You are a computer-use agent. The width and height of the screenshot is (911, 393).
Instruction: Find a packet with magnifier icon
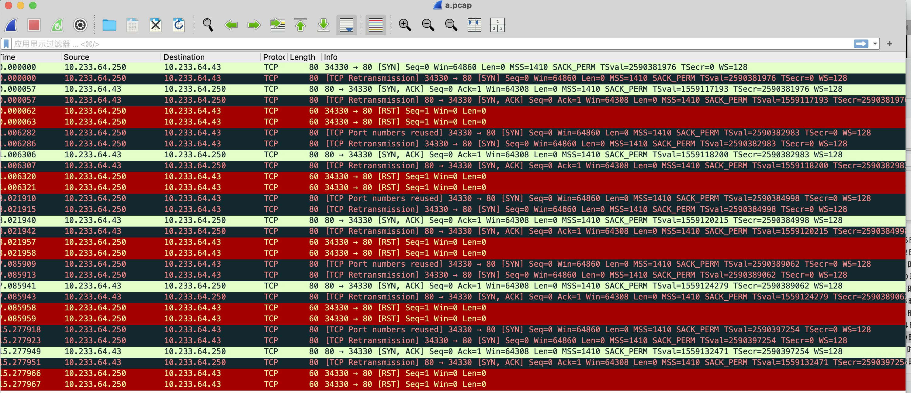click(208, 25)
